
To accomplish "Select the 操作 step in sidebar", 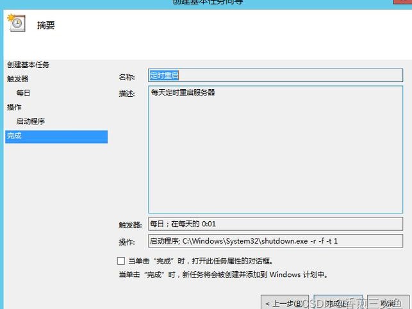I will tap(14, 107).
